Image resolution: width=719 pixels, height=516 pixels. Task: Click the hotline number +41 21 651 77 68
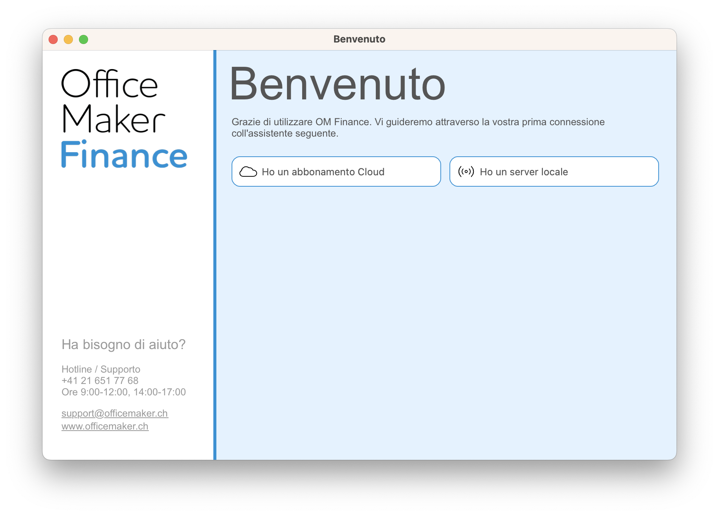click(x=100, y=381)
